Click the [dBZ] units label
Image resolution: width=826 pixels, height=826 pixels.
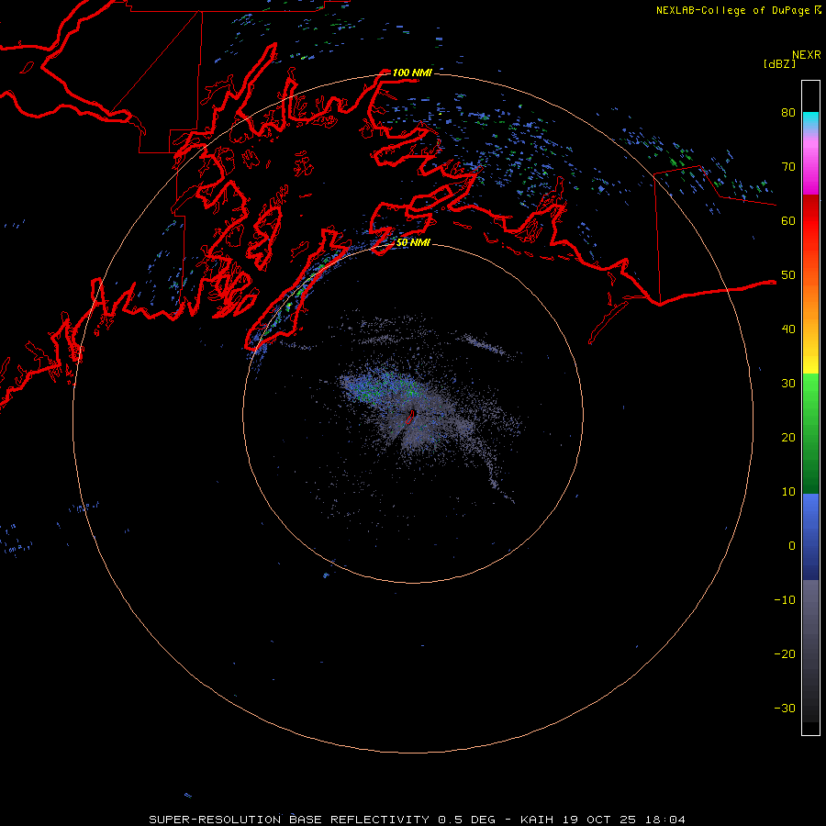point(779,63)
